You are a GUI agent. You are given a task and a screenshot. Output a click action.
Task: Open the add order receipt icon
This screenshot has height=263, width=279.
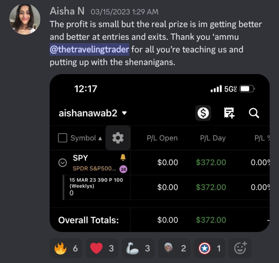click(x=229, y=113)
